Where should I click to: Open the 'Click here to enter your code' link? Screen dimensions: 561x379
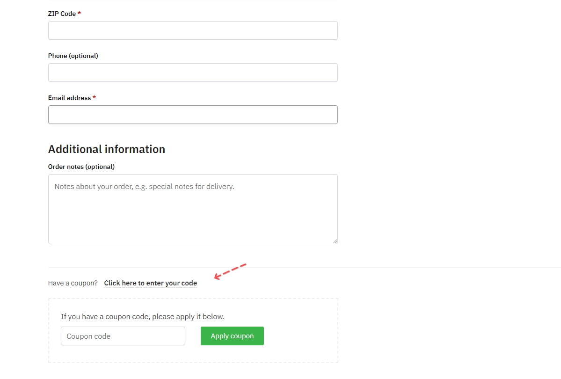150,283
